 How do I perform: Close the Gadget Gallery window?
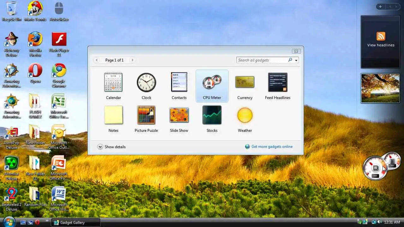[296, 51]
